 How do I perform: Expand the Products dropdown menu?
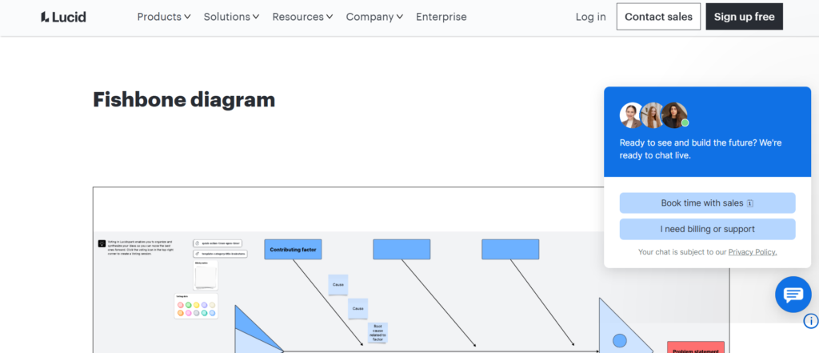coord(163,17)
